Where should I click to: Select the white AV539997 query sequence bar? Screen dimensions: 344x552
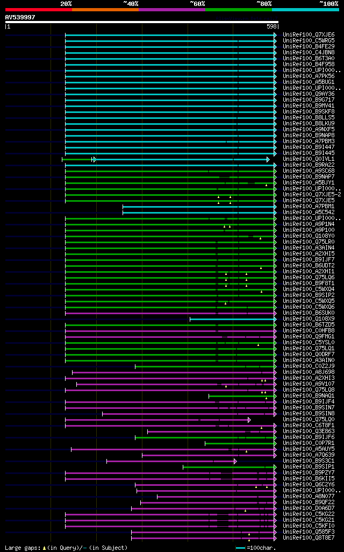tap(142, 22)
